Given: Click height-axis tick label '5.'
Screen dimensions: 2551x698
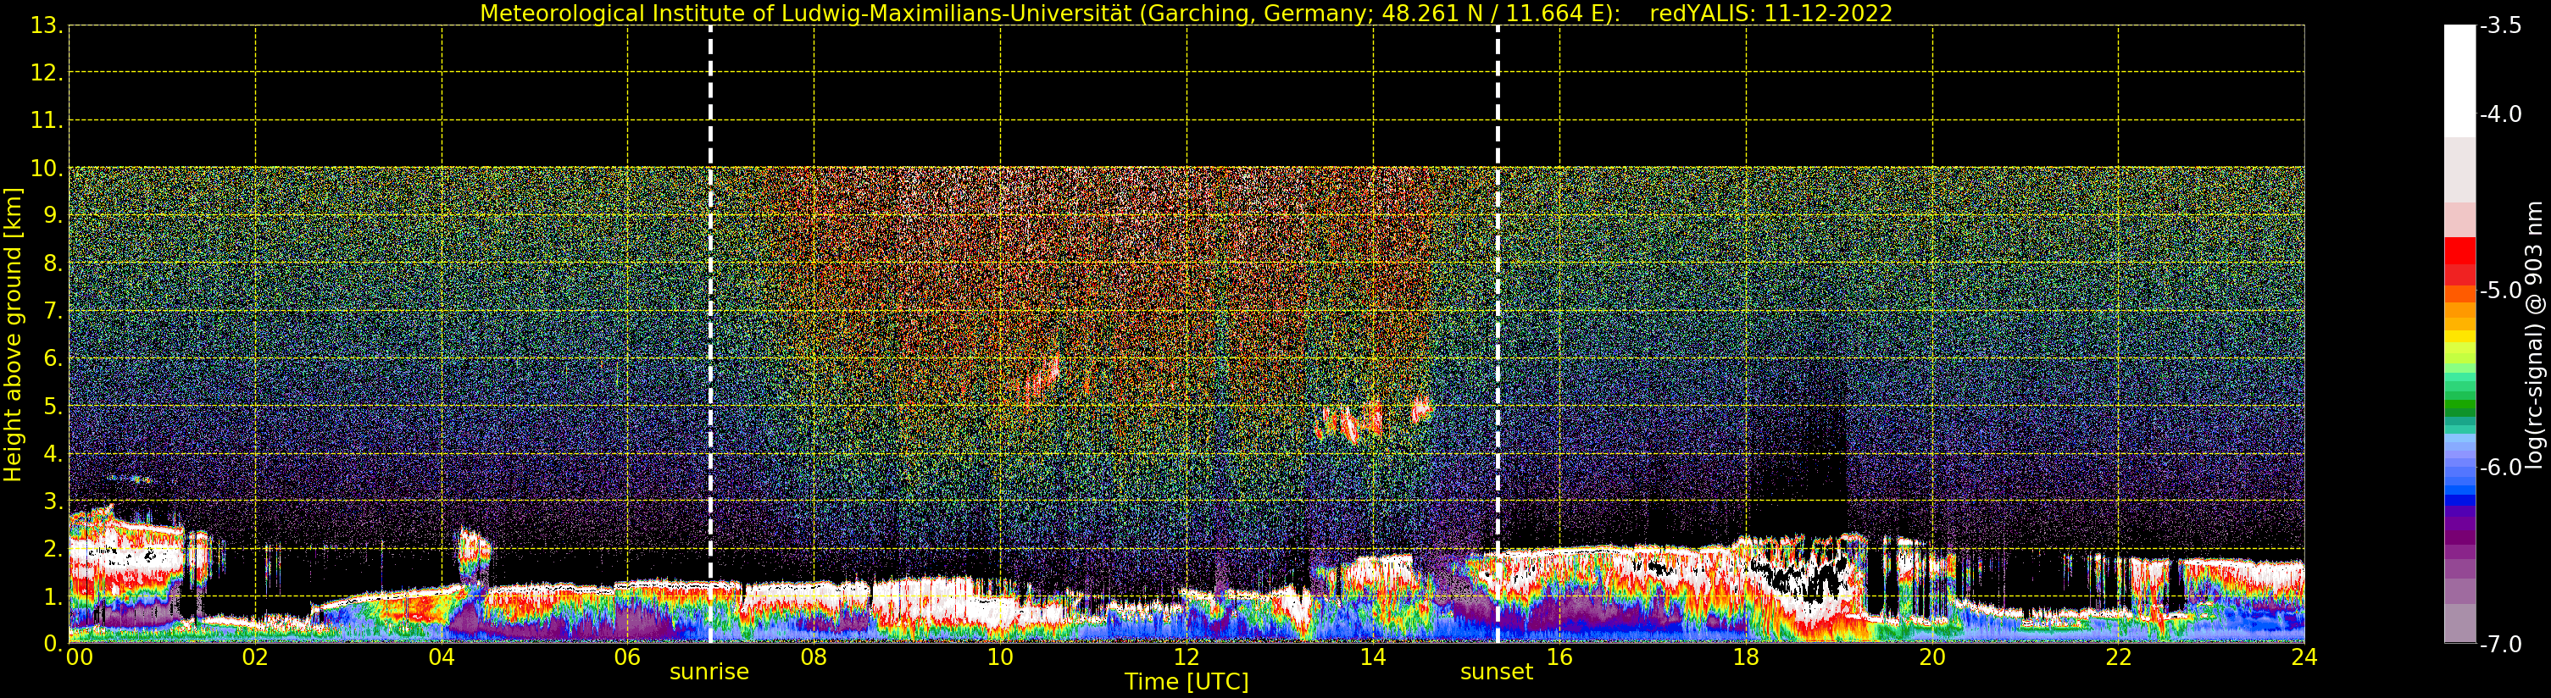Looking at the screenshot, I should point(53,406).
